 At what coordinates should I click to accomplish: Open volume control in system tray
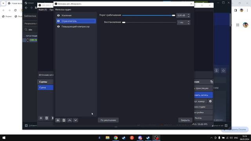[231, 138]
